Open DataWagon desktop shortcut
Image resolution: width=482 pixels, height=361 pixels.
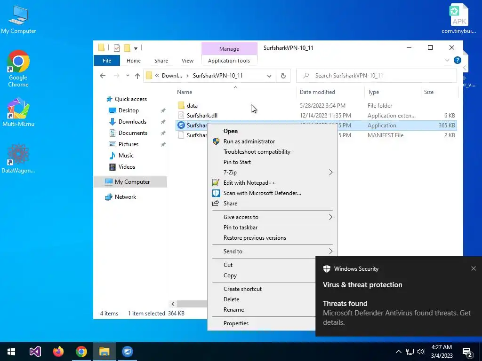[18, 158]
